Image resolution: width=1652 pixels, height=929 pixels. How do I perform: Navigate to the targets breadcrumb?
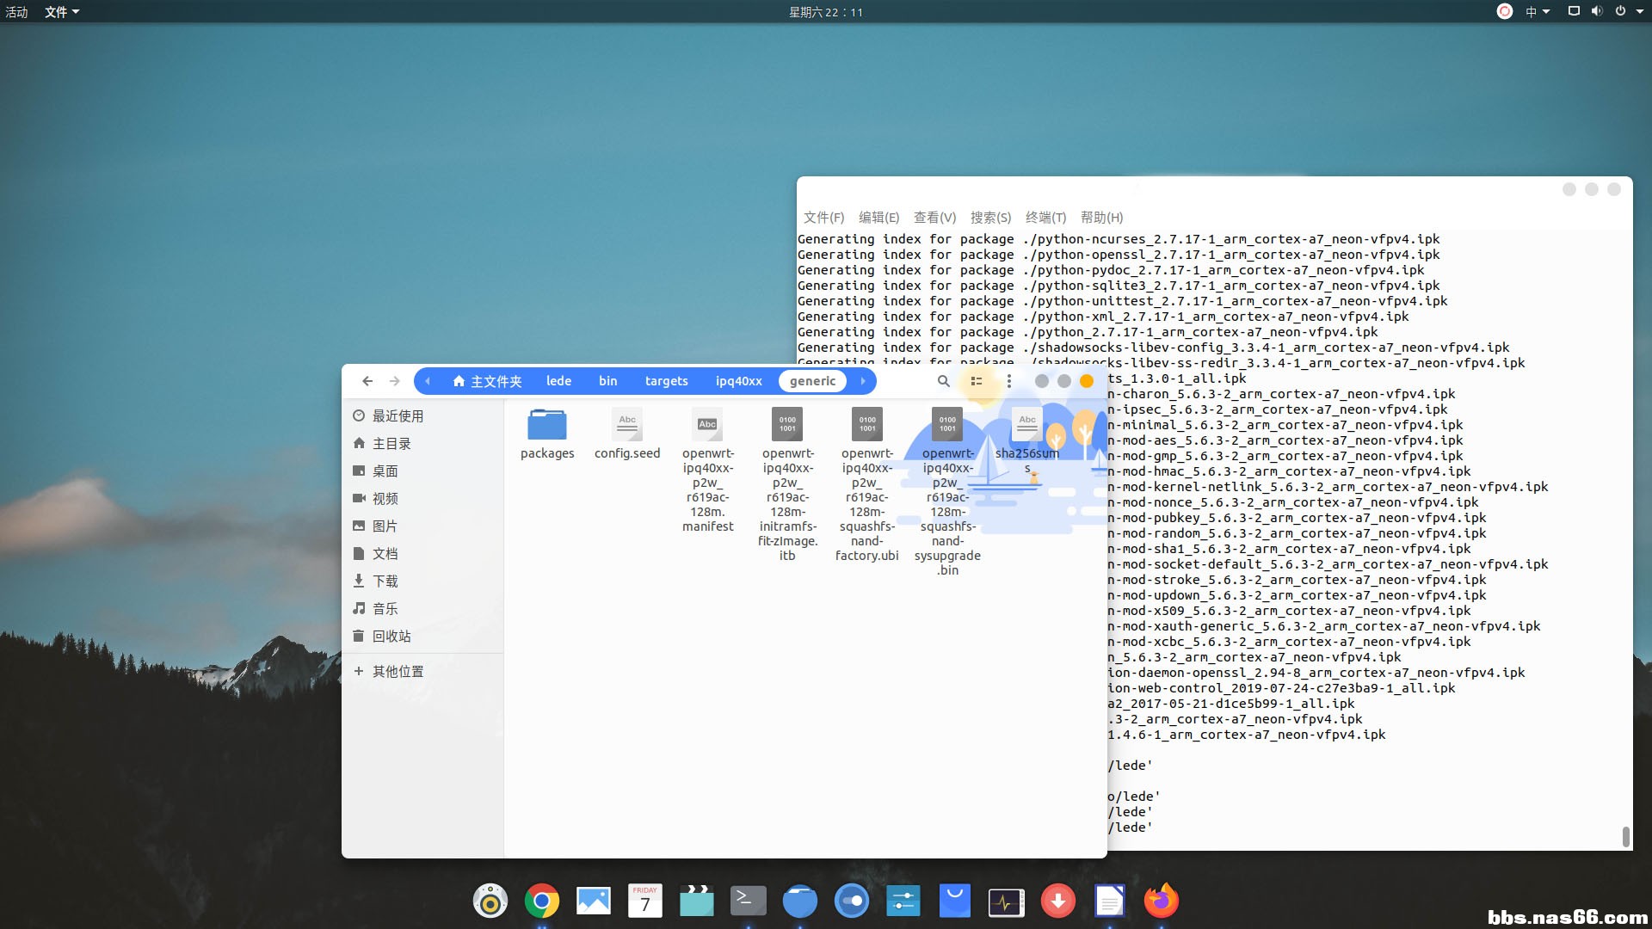tap(666, 381)
